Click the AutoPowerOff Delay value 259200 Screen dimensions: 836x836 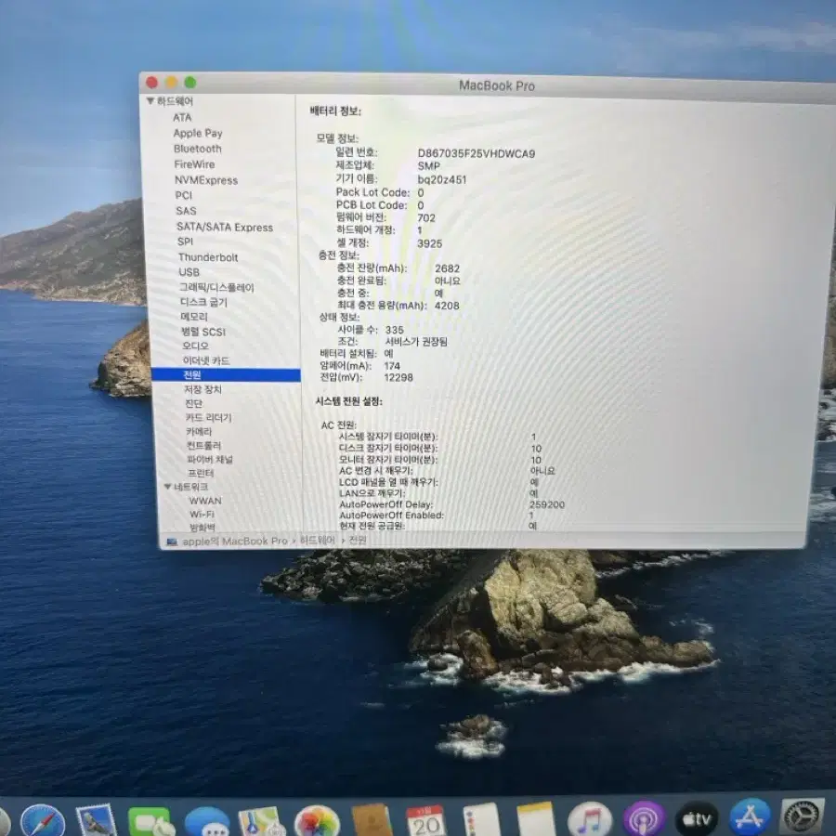[x=547, y=504]
